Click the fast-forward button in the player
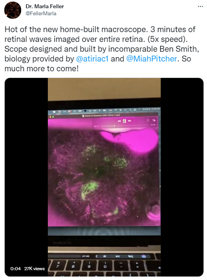Viewport: 207px width, 280px height. click(x=130, y=121)
